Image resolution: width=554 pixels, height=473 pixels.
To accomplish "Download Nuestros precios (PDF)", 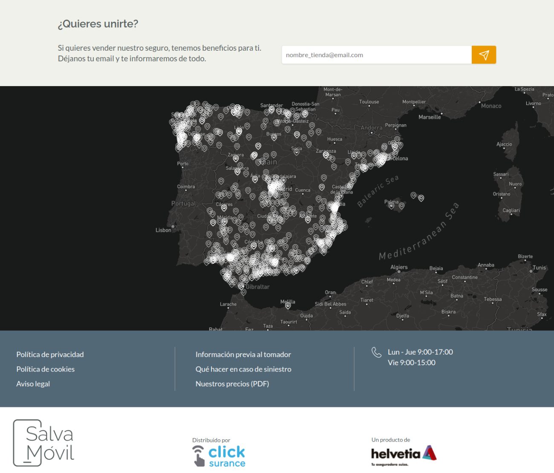I will point(232,384).
